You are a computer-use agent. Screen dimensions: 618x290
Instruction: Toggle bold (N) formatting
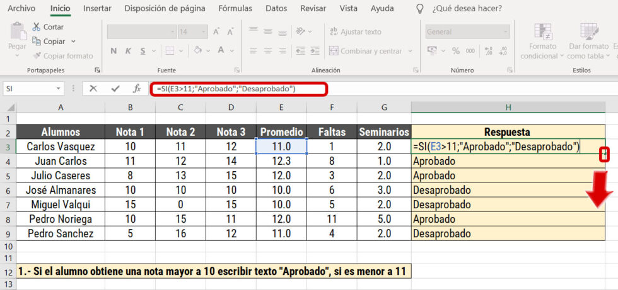pyautogui.click(x=114, y=51)
